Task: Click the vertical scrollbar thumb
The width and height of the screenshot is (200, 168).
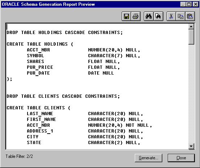Action: (x=191, y=37)
